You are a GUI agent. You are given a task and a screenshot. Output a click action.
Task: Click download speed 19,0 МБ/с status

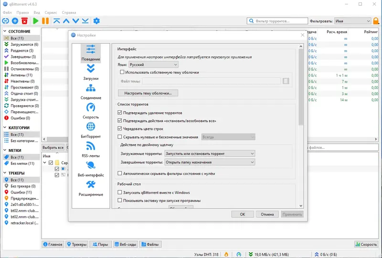(x=269, y=254)
